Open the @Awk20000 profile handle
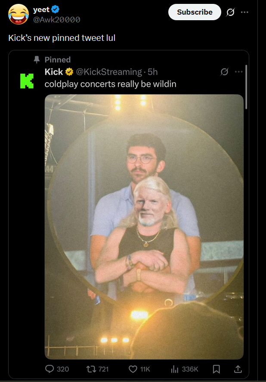Screen dimensions: 266x382 56,19
